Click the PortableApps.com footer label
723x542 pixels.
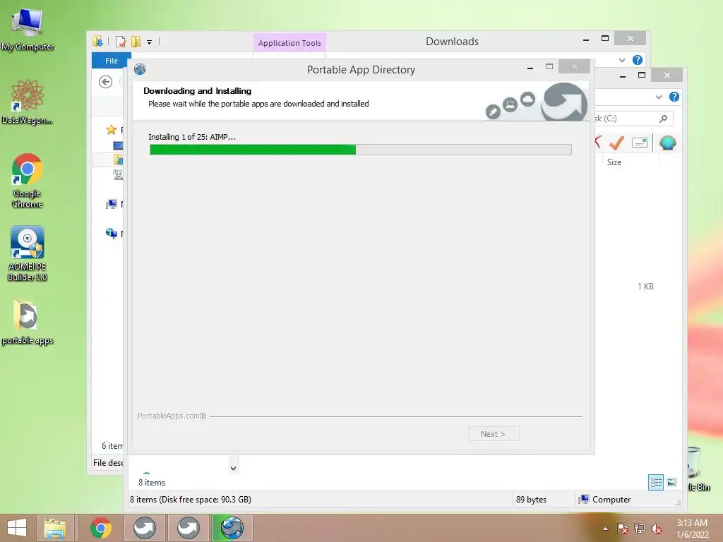point(172,416)
